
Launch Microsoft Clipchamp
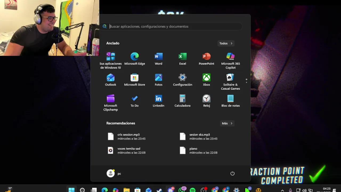(x=111, y=103)
